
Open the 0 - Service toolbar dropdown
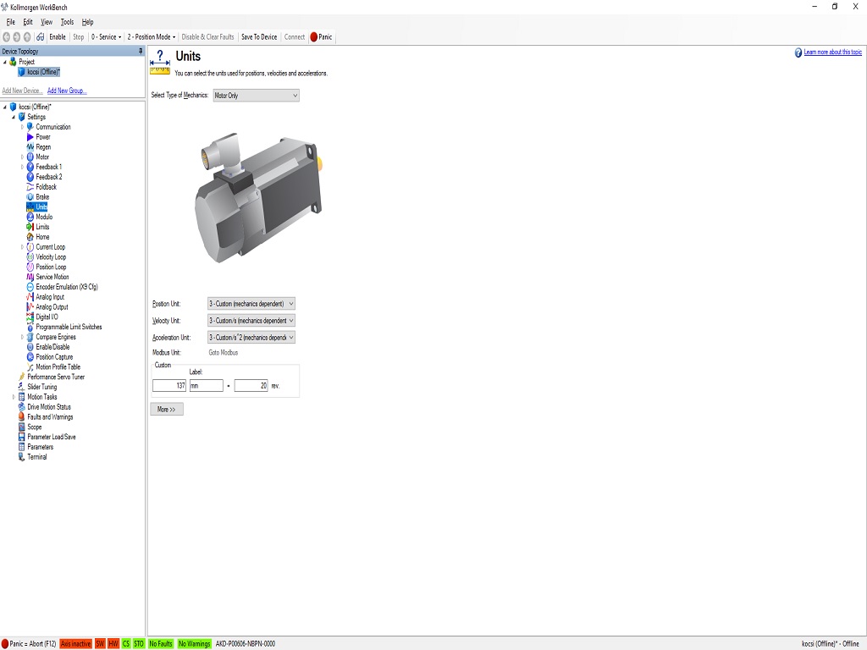106,37
